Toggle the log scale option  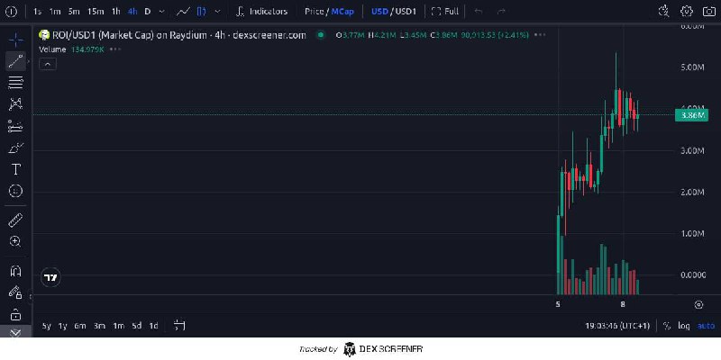click(x=685, y=326)
